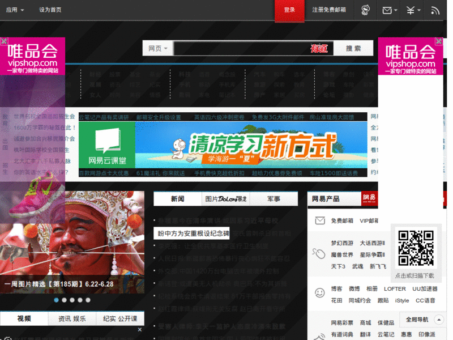
Task: Open the 一周图片精选 第185期 slideshow image
Action: pos(72,243)
